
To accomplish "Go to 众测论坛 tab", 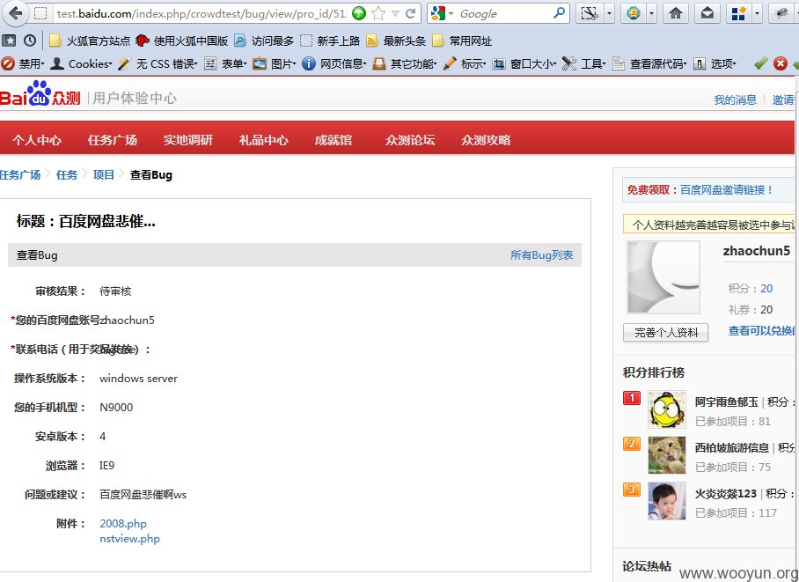I will pos(410,140).
